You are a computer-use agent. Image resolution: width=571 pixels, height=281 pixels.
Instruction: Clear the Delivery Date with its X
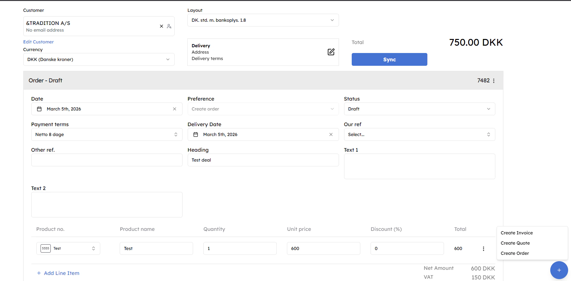pyautogui.click(x=331, y=134)
